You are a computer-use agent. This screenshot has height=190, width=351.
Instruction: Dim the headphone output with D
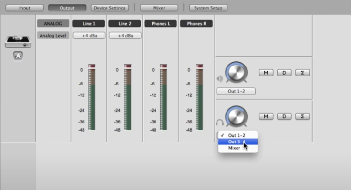tap(284, 116)
